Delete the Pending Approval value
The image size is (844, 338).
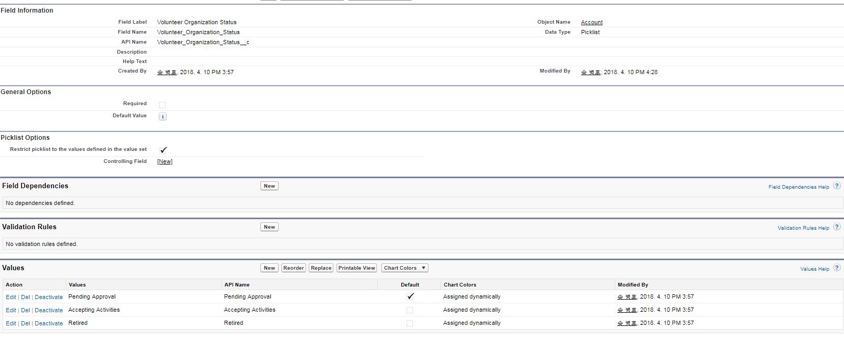coord(25,297)
